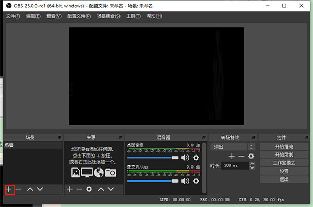
Task: Mute the 麦克风/Aux microphone speaker
Action: (185, 181)
